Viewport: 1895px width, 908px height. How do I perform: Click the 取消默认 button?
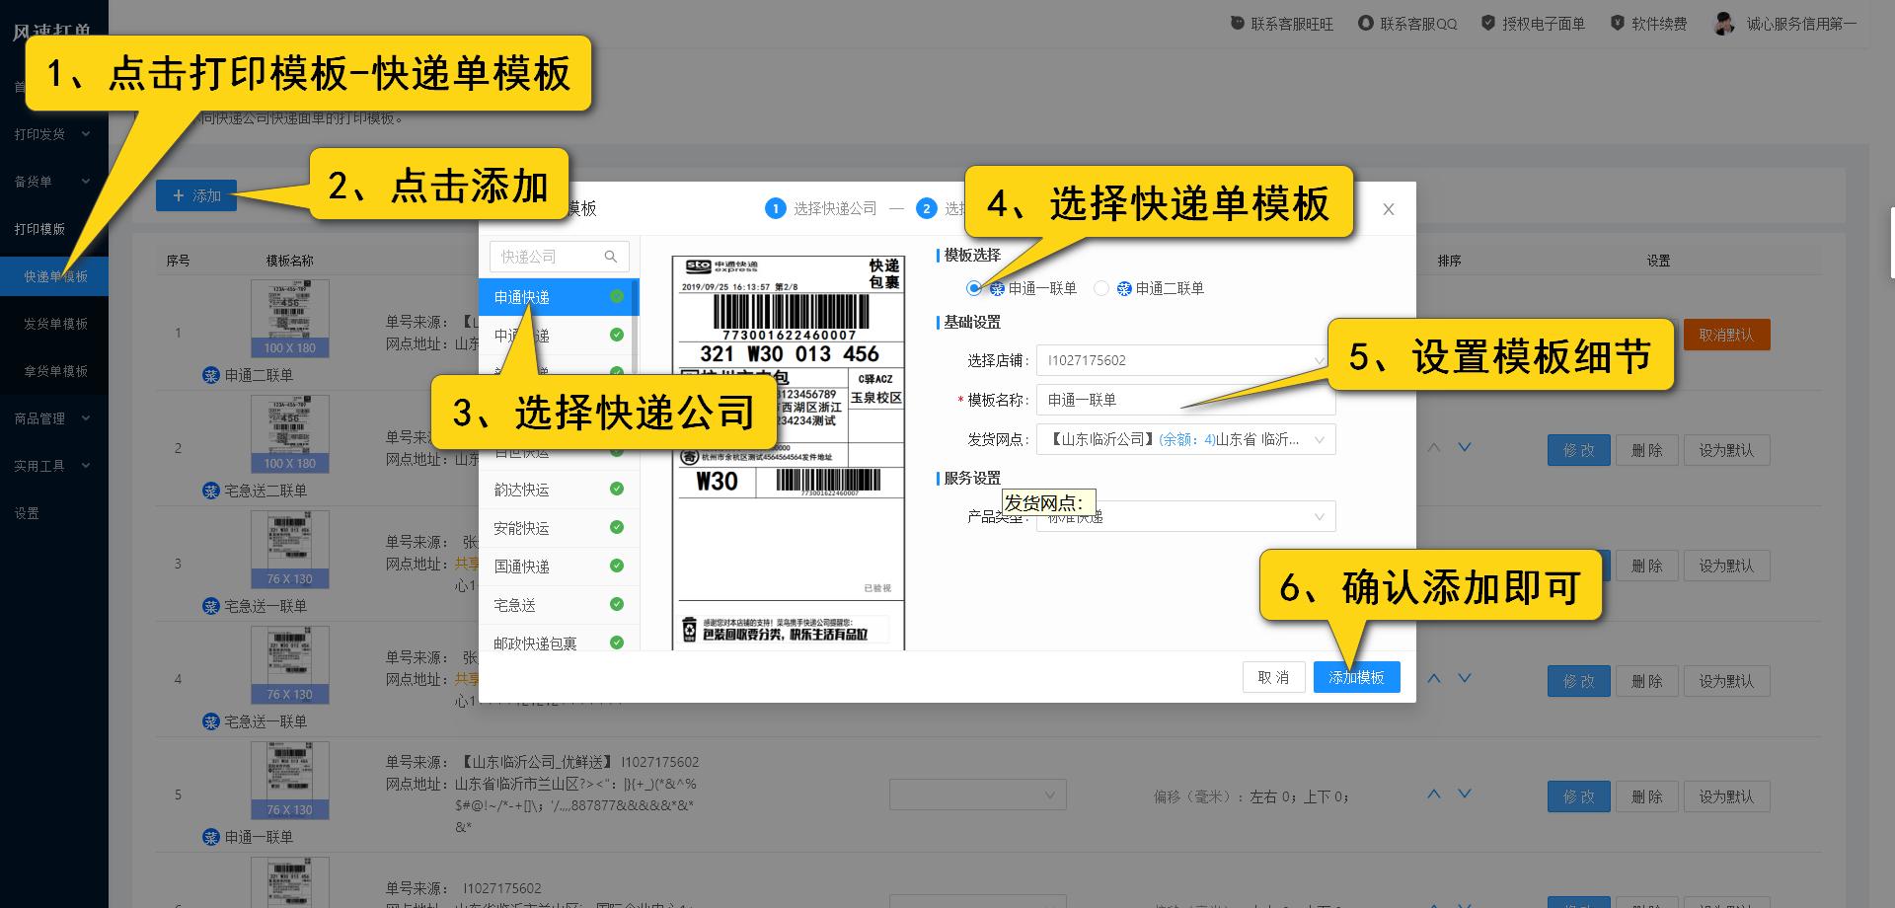pos(1726,334)
